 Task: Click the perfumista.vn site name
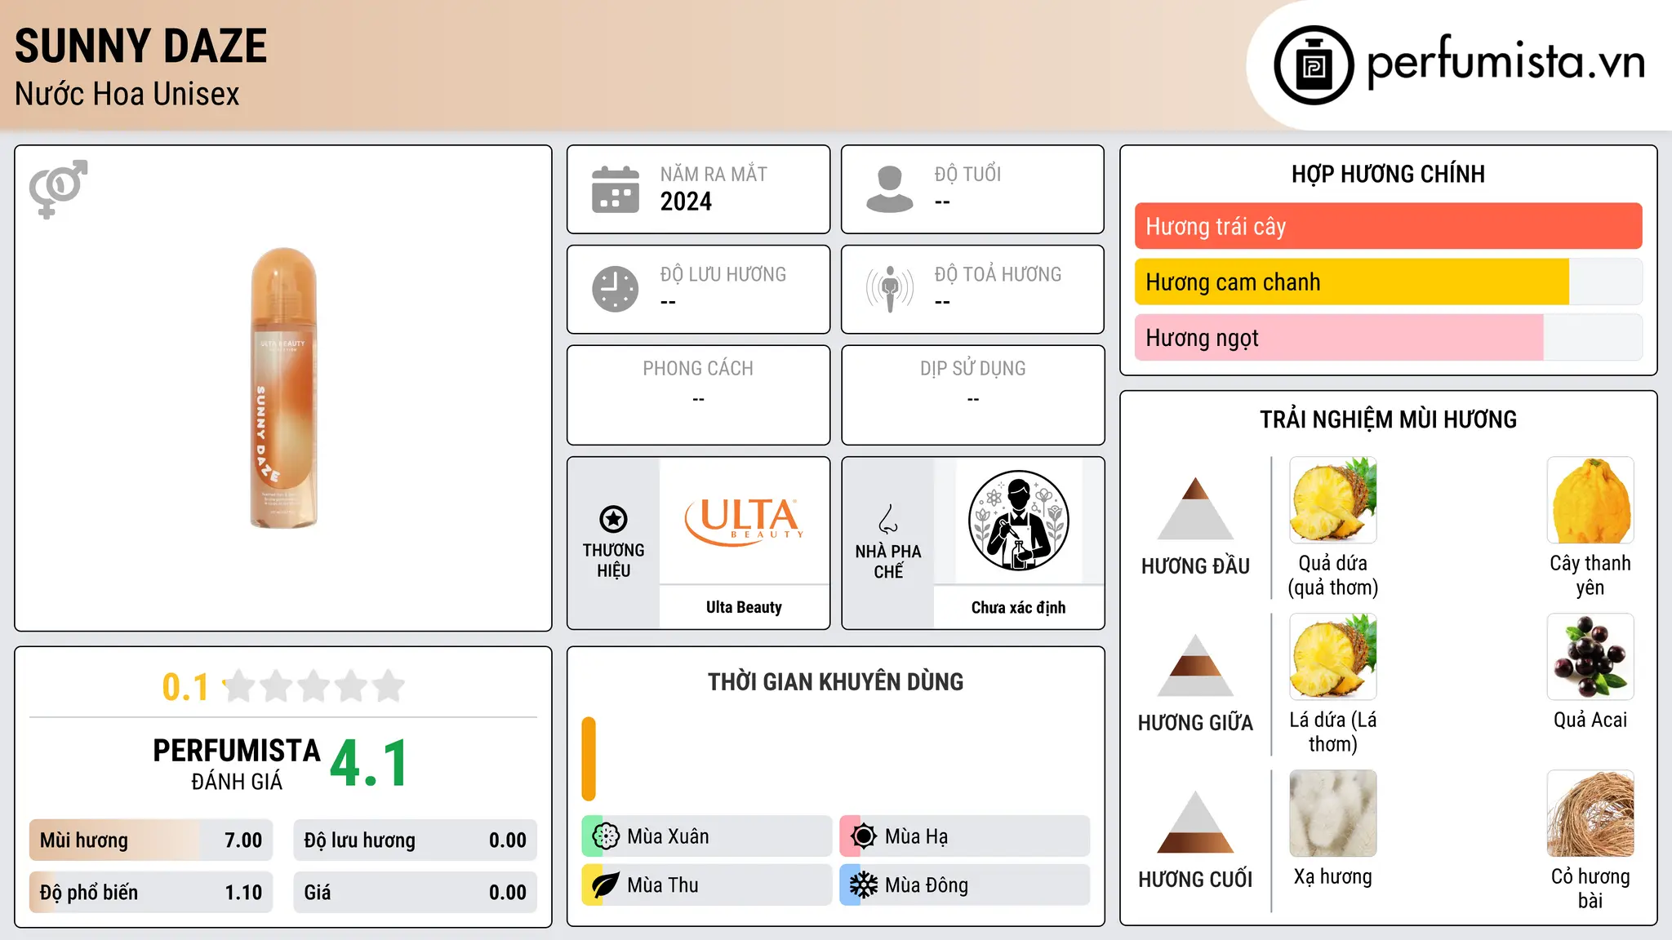click(x=1505, y=62)
